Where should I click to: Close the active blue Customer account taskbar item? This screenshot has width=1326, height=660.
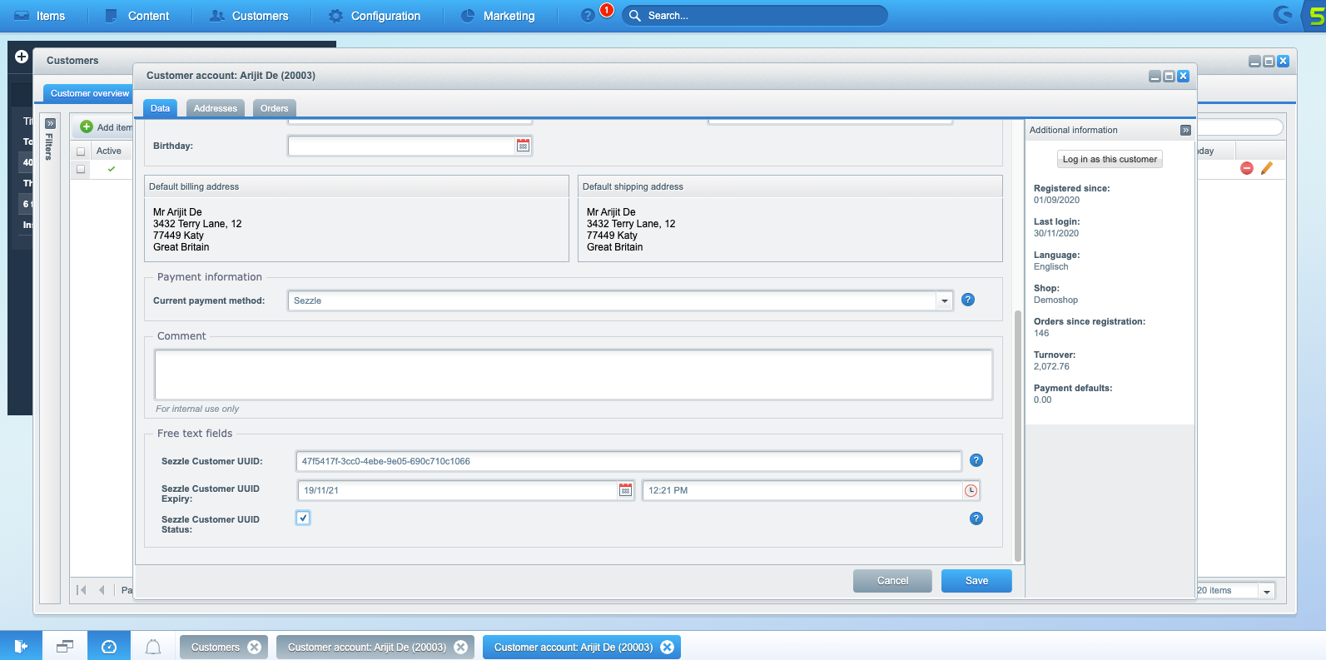pos(667,647)
